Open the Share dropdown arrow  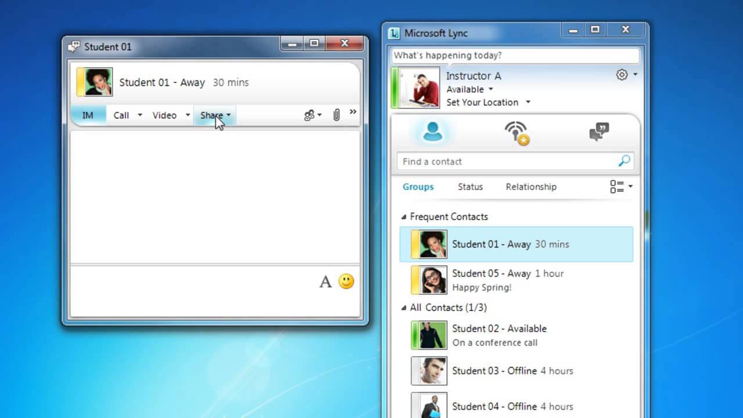[x=229, y=115]
